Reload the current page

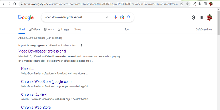15,4
